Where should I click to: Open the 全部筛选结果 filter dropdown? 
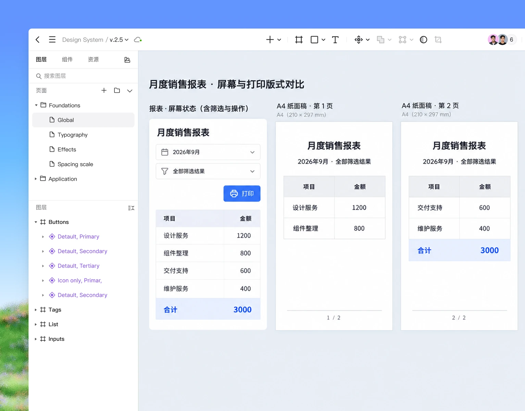pos(208,171)
